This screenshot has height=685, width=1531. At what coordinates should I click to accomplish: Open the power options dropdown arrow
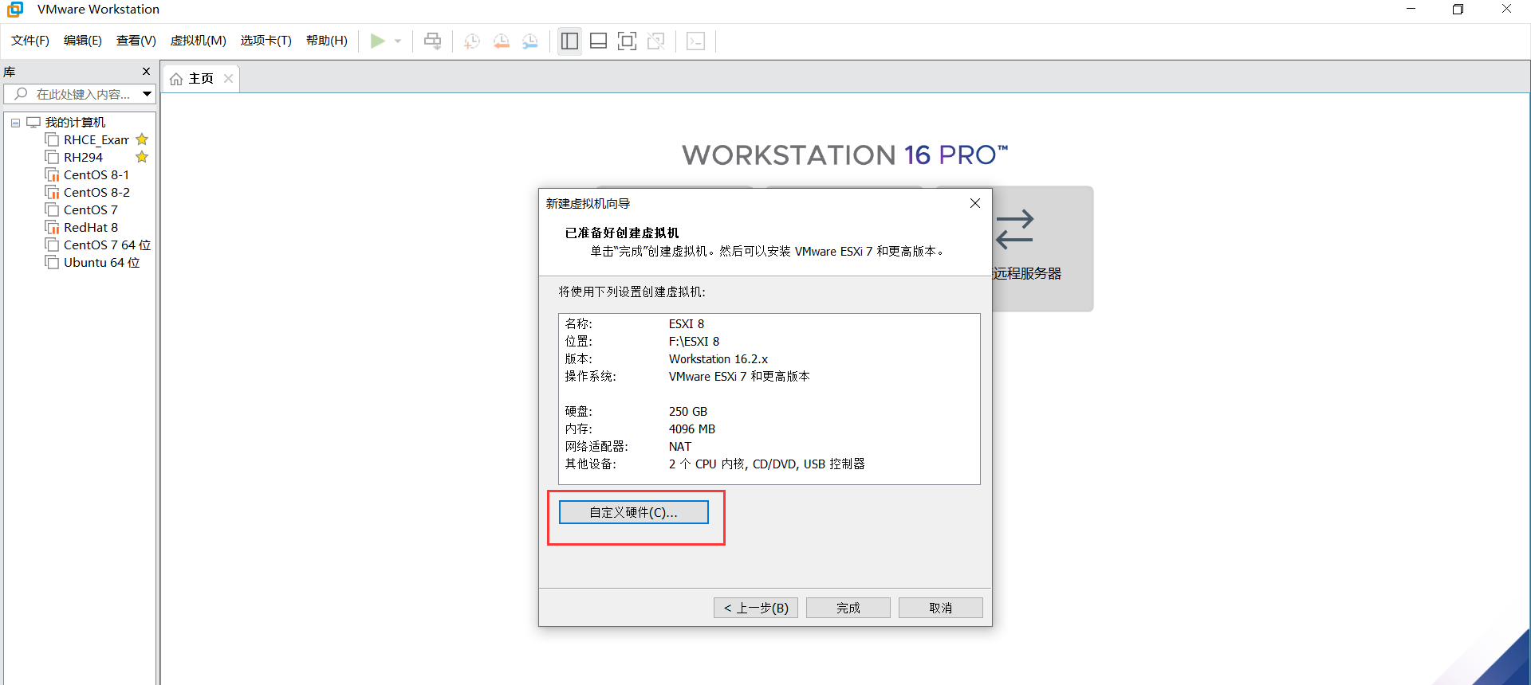pyautogui.click(x=398, y=41)
